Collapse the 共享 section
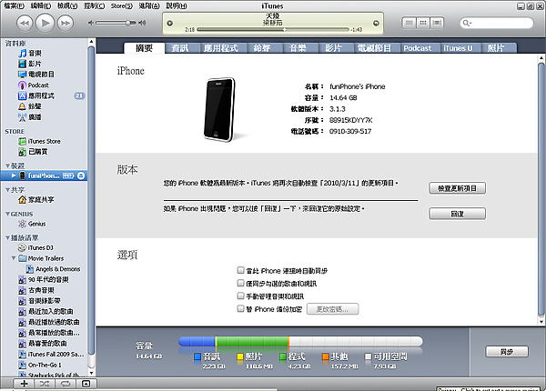Screen dimensions: 546x391 tap(7, 189)
